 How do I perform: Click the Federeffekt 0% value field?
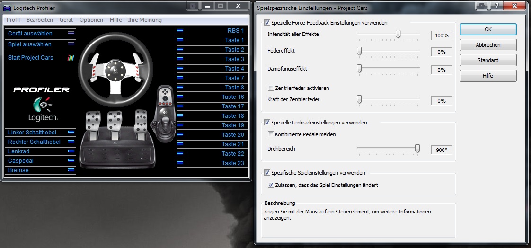point(442,52)
